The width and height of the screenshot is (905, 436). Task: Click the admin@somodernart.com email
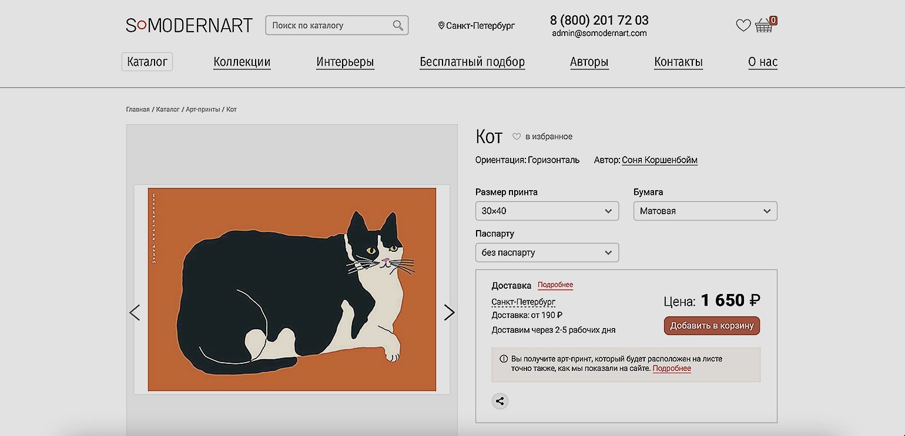pyautogui.click(x=599, y=33)
